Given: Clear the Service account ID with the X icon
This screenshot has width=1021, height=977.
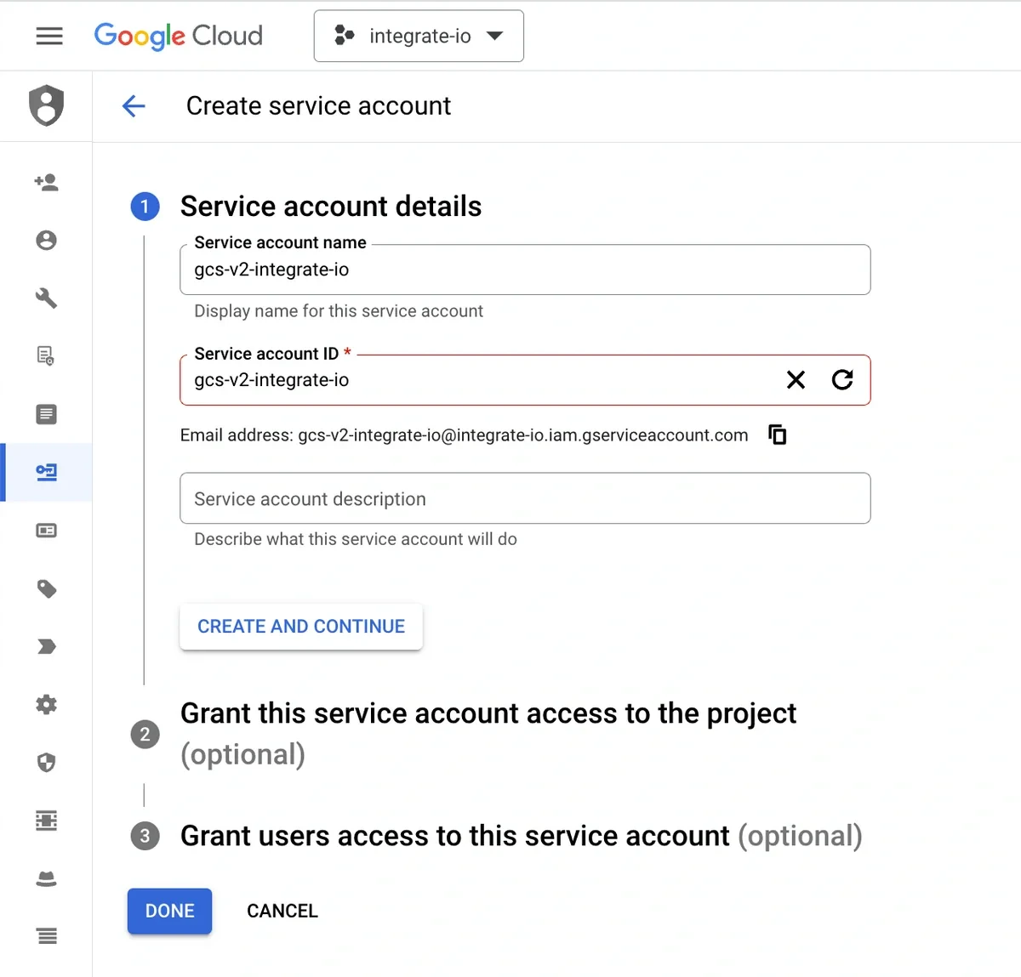Looking at the screenshot, I should [x=796, y=380].
